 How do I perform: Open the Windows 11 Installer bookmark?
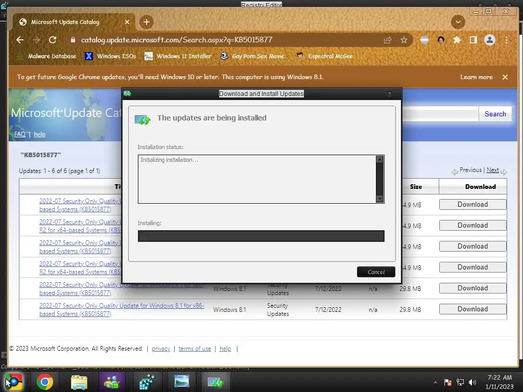[x=178, y=56]
